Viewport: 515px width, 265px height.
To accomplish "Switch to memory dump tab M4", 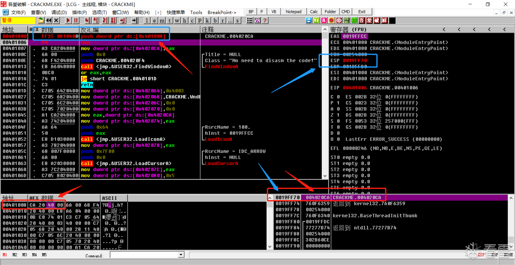I will click(34, 255).
